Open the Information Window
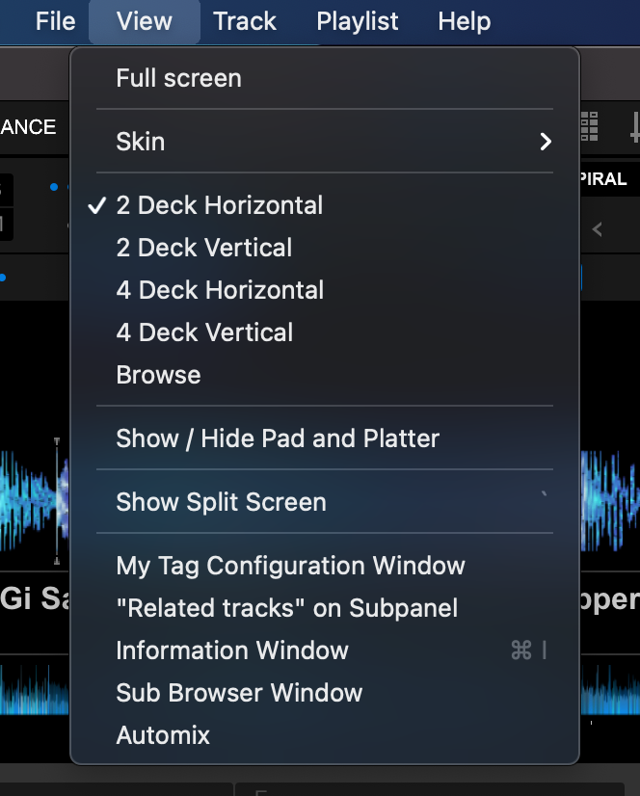 pos(232,650)
